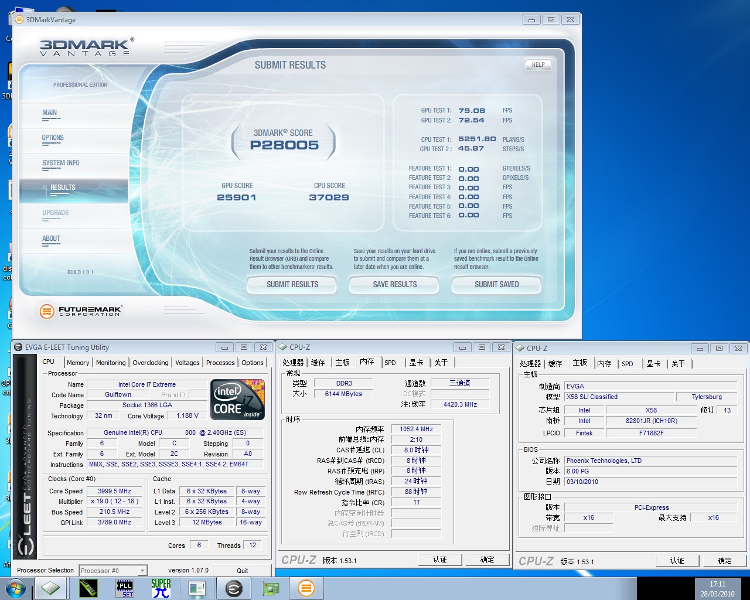The height and width of the screenshot is (600, 750).
Task: Click the HELP button in 3DMark
Action: (538, 65)
